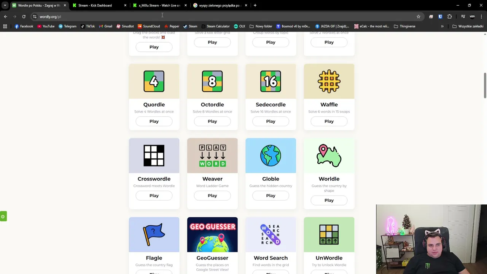
Task: Open the Quordle title link
Action: [154, 104]
